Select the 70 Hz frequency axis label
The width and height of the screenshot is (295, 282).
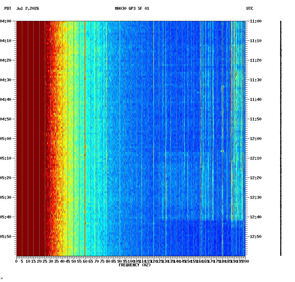point(96,261)
